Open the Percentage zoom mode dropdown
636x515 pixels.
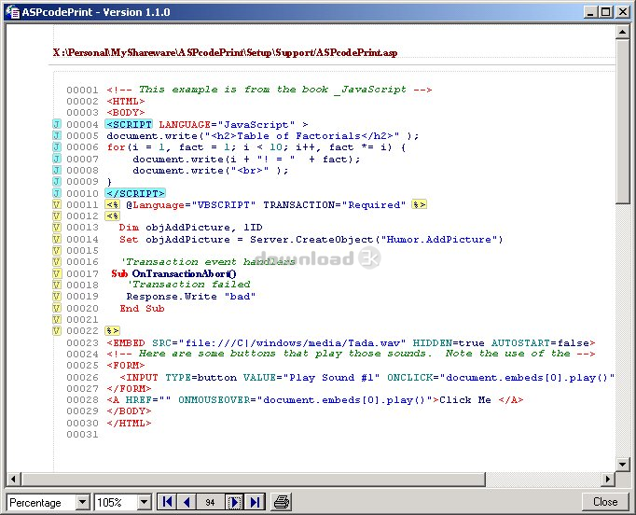(82, 502)
